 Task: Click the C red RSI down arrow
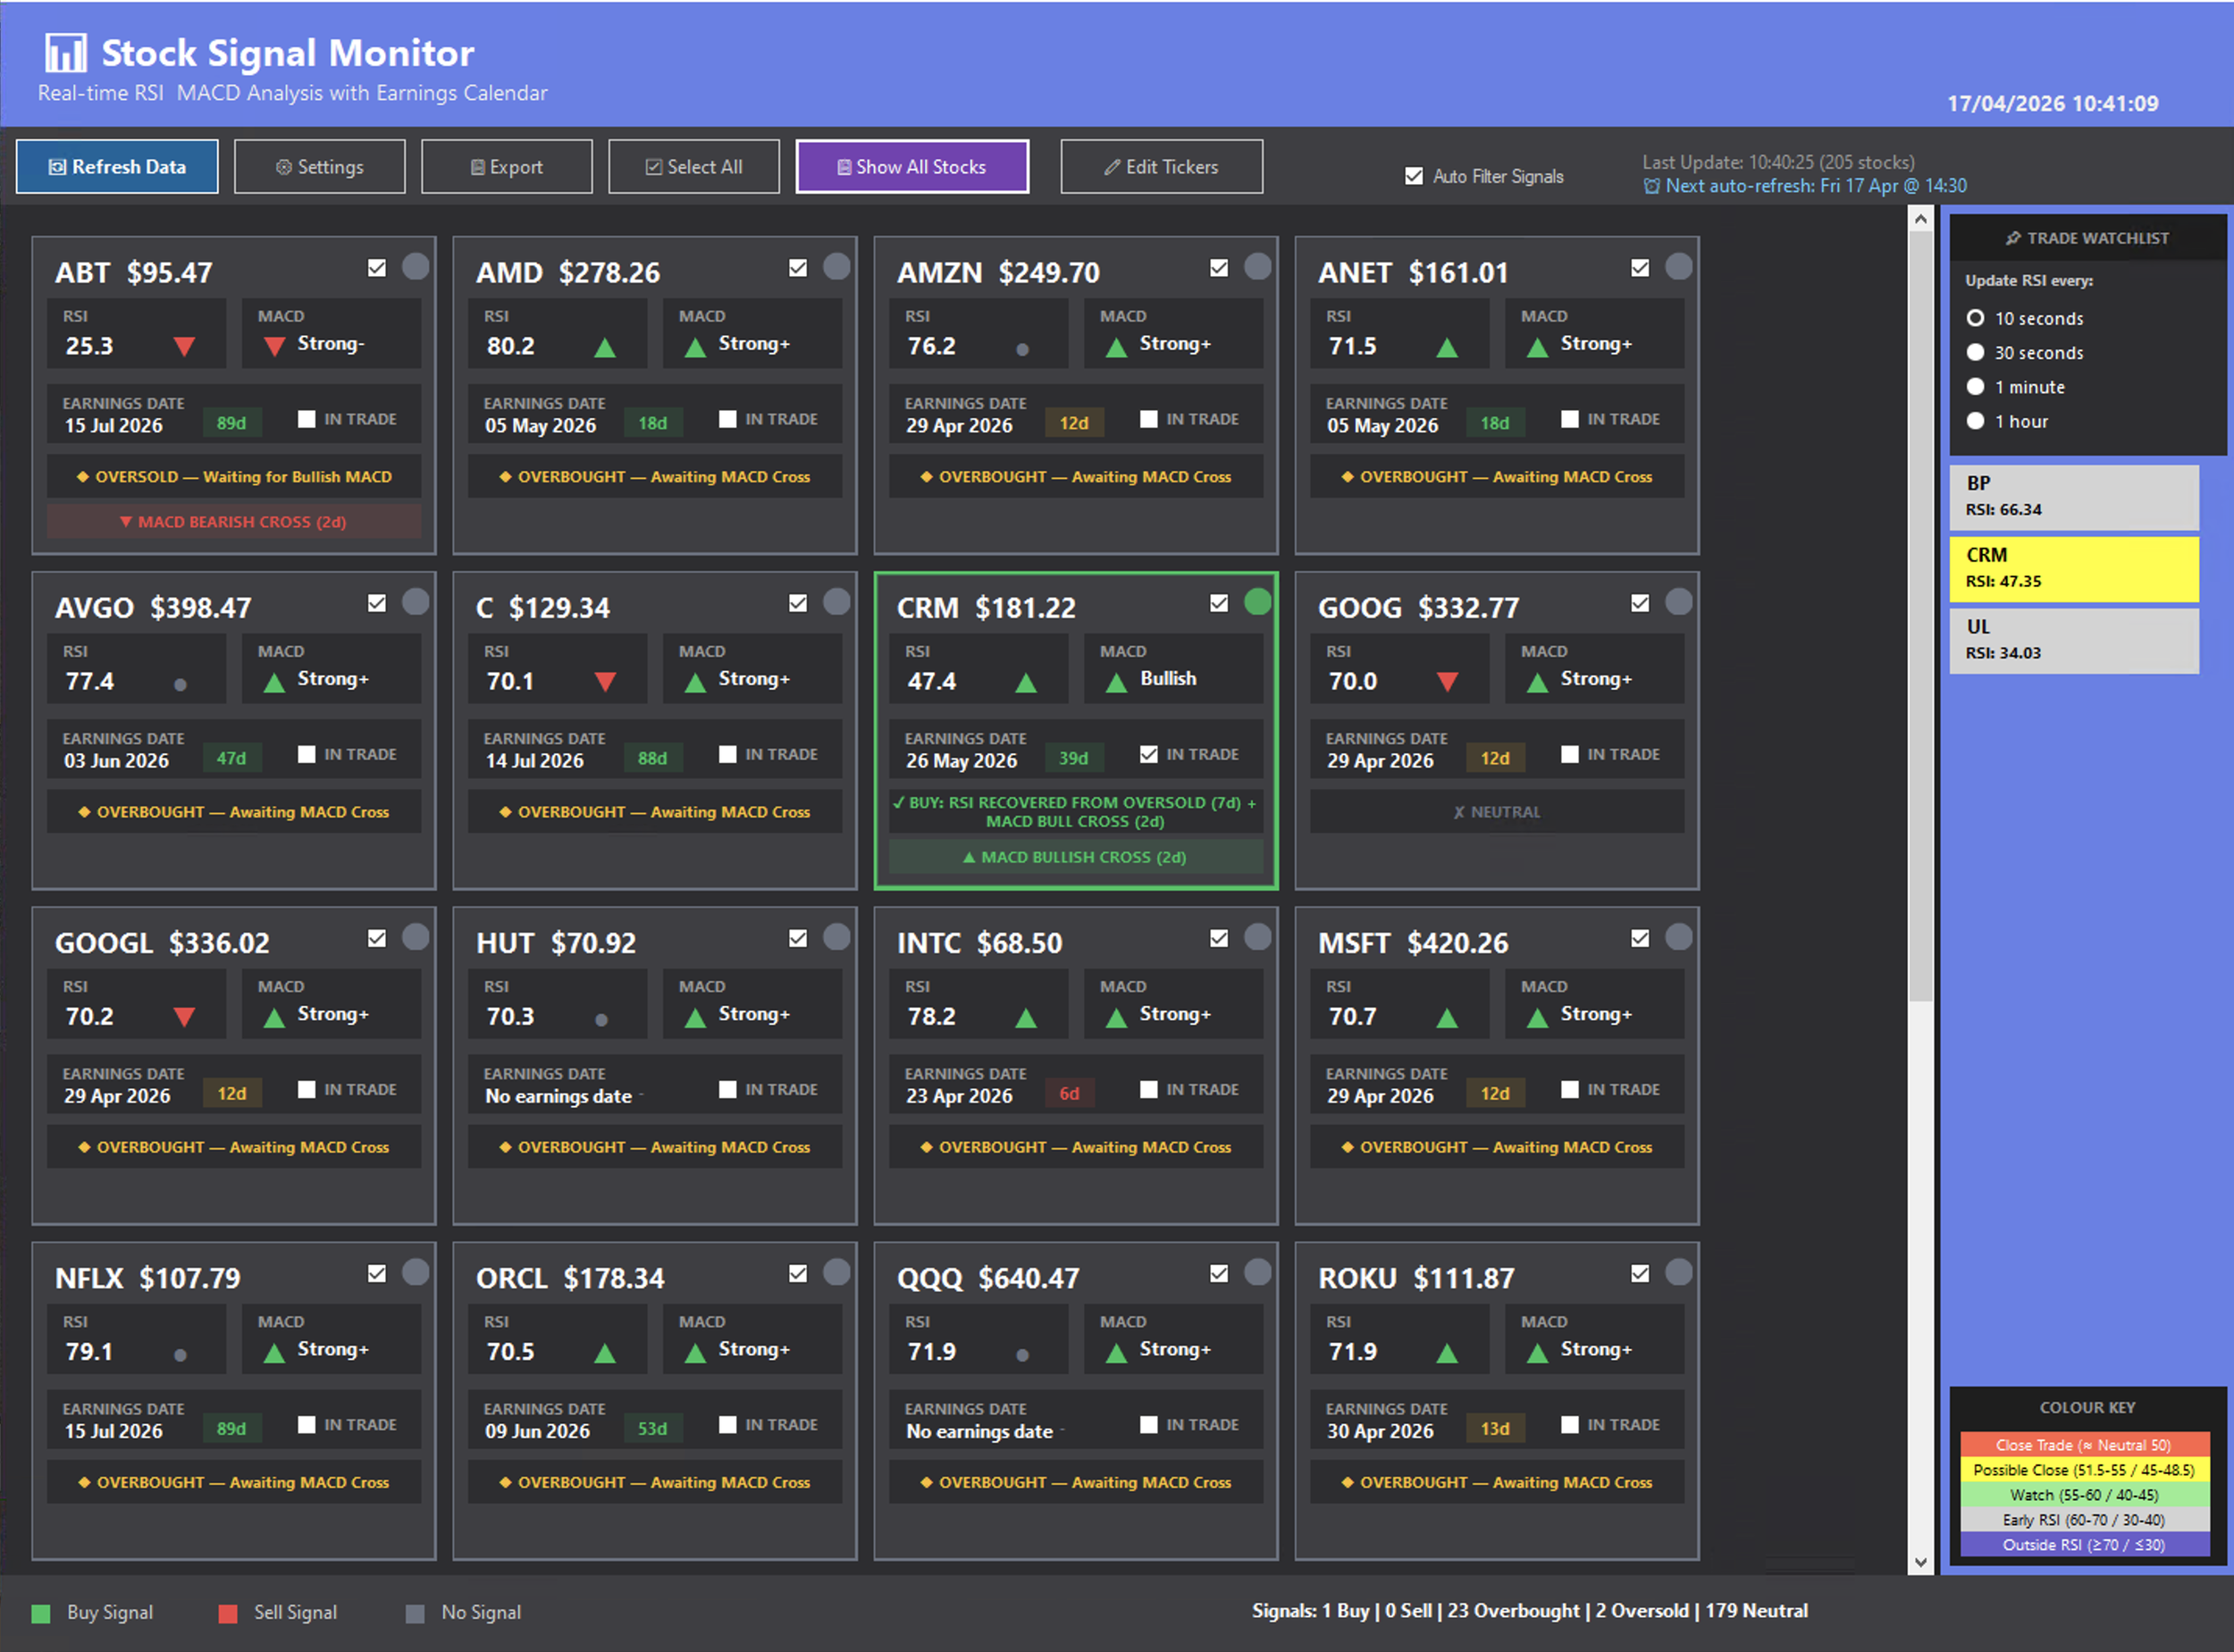click(605, 682)
